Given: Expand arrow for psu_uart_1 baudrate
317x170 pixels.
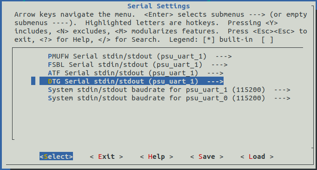Looking at the screenshot, I should tap(282, 90).
